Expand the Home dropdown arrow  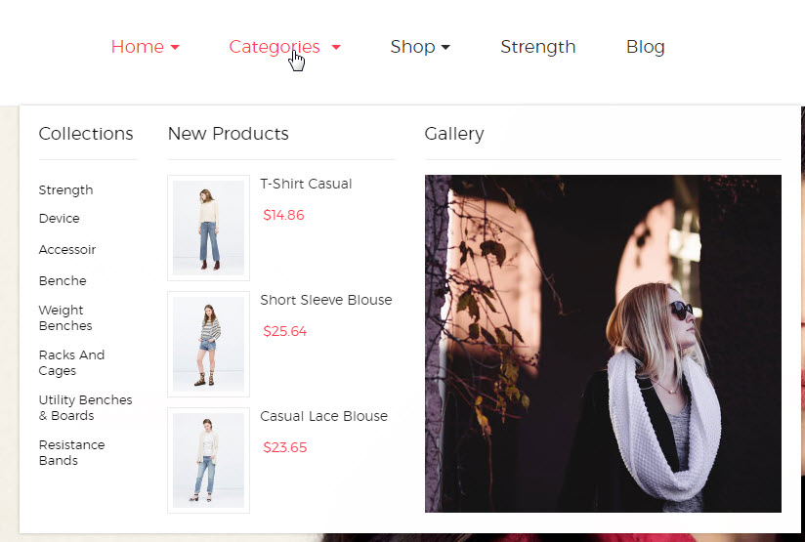175,47
